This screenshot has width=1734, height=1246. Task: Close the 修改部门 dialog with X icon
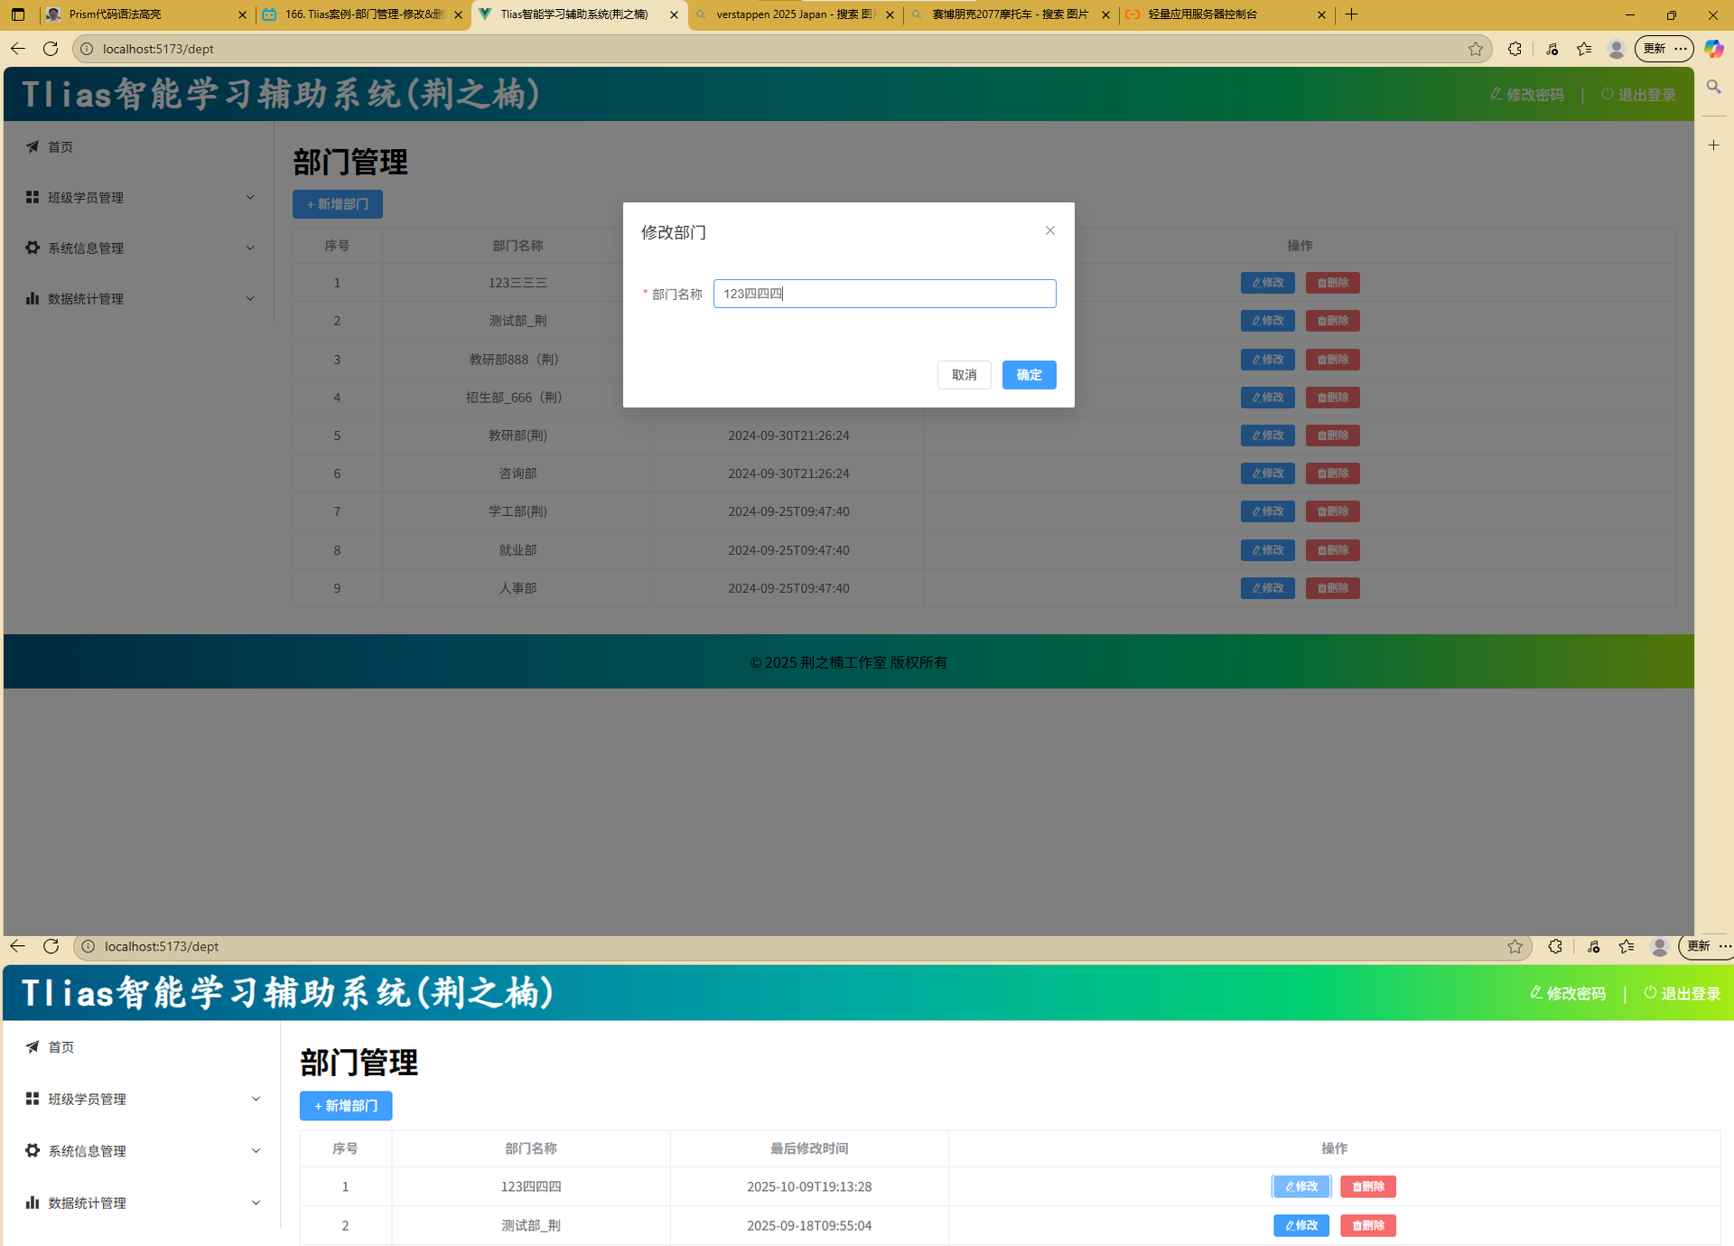coord(1049,230)
